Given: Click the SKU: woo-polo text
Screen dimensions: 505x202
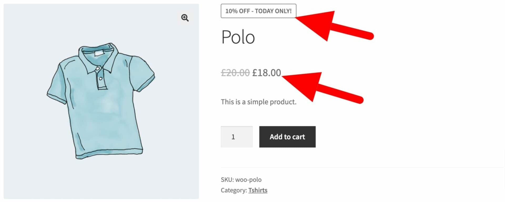Looking at the screenshot, I should [x=241, y=180].
